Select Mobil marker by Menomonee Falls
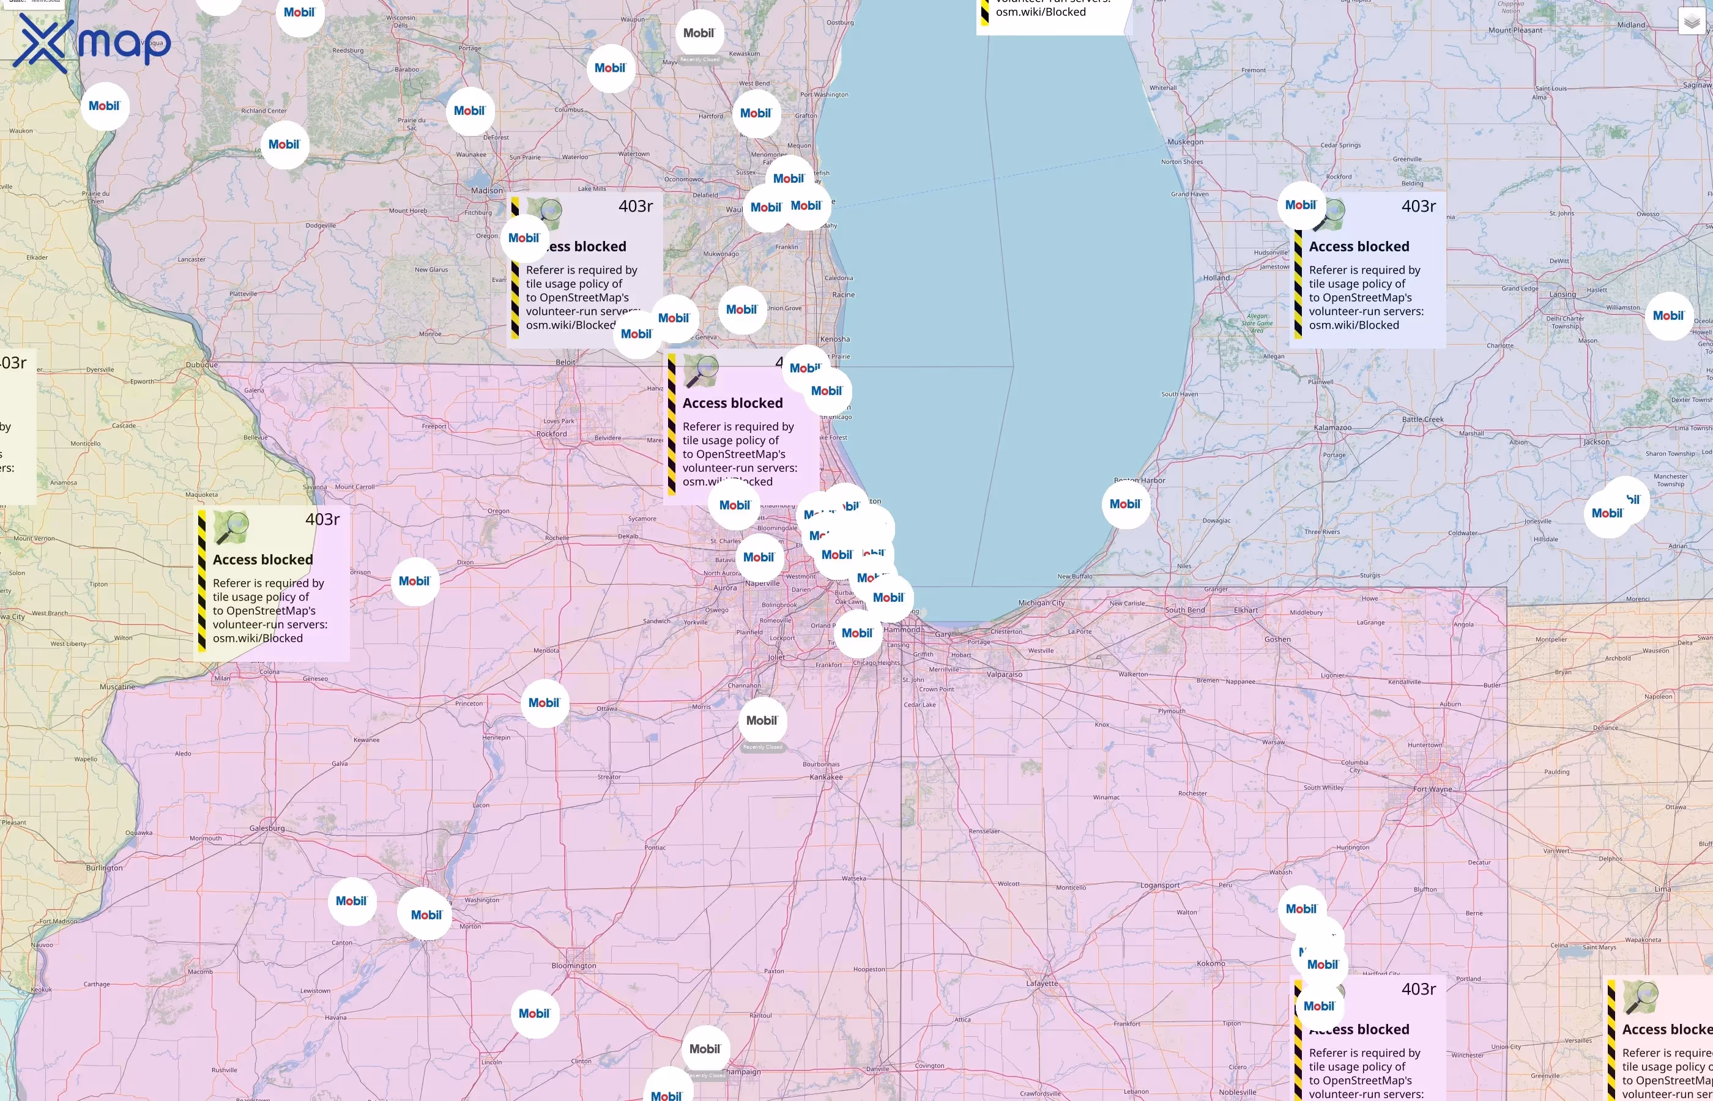This screenshot has height=1101, width=1713. point(789,179)
